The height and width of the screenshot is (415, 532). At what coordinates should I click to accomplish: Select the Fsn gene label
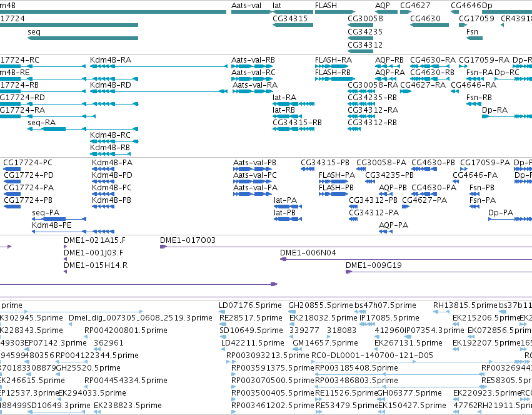coord(472,32)
